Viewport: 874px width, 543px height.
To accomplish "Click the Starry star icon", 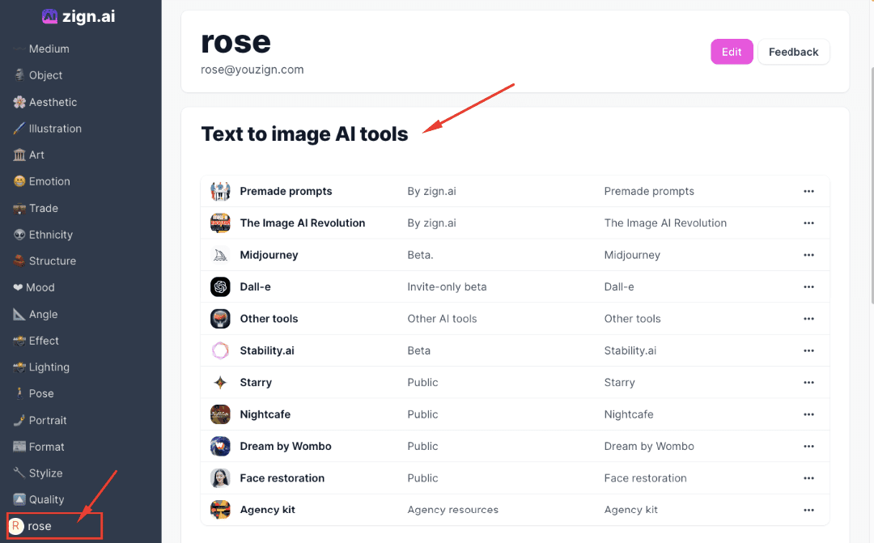I will click(220, 383).
